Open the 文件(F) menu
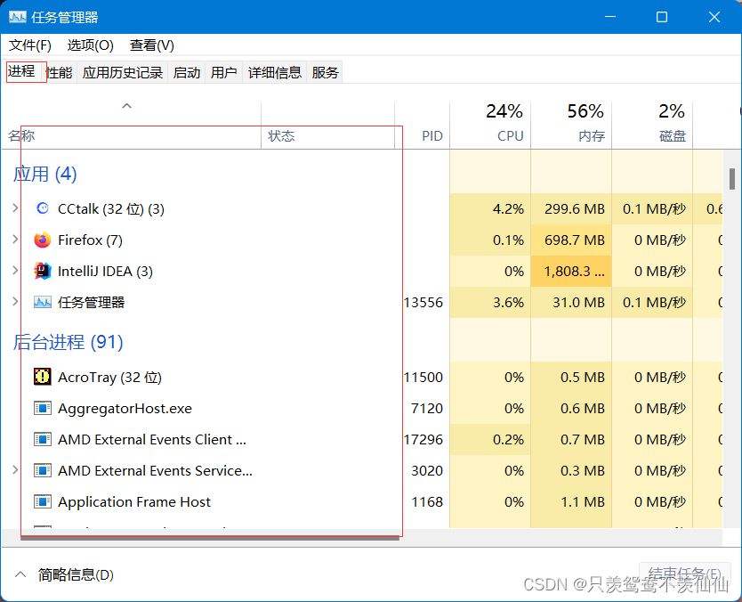Viewport: 742px width, 602px height. tap(30, 45)
